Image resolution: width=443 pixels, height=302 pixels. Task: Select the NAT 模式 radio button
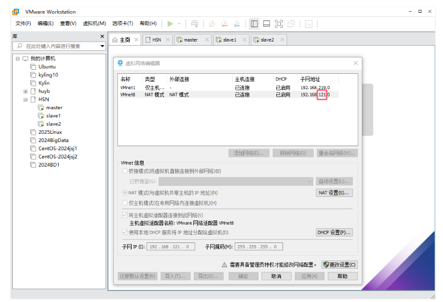coord(125,193)
